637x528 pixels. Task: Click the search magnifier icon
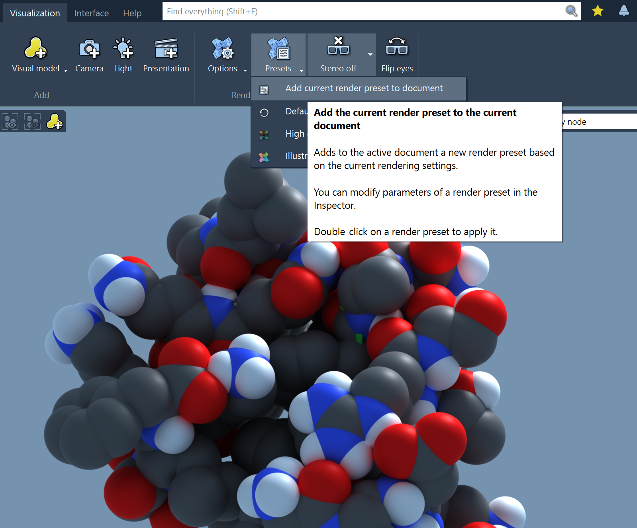[x=572, y=11]
